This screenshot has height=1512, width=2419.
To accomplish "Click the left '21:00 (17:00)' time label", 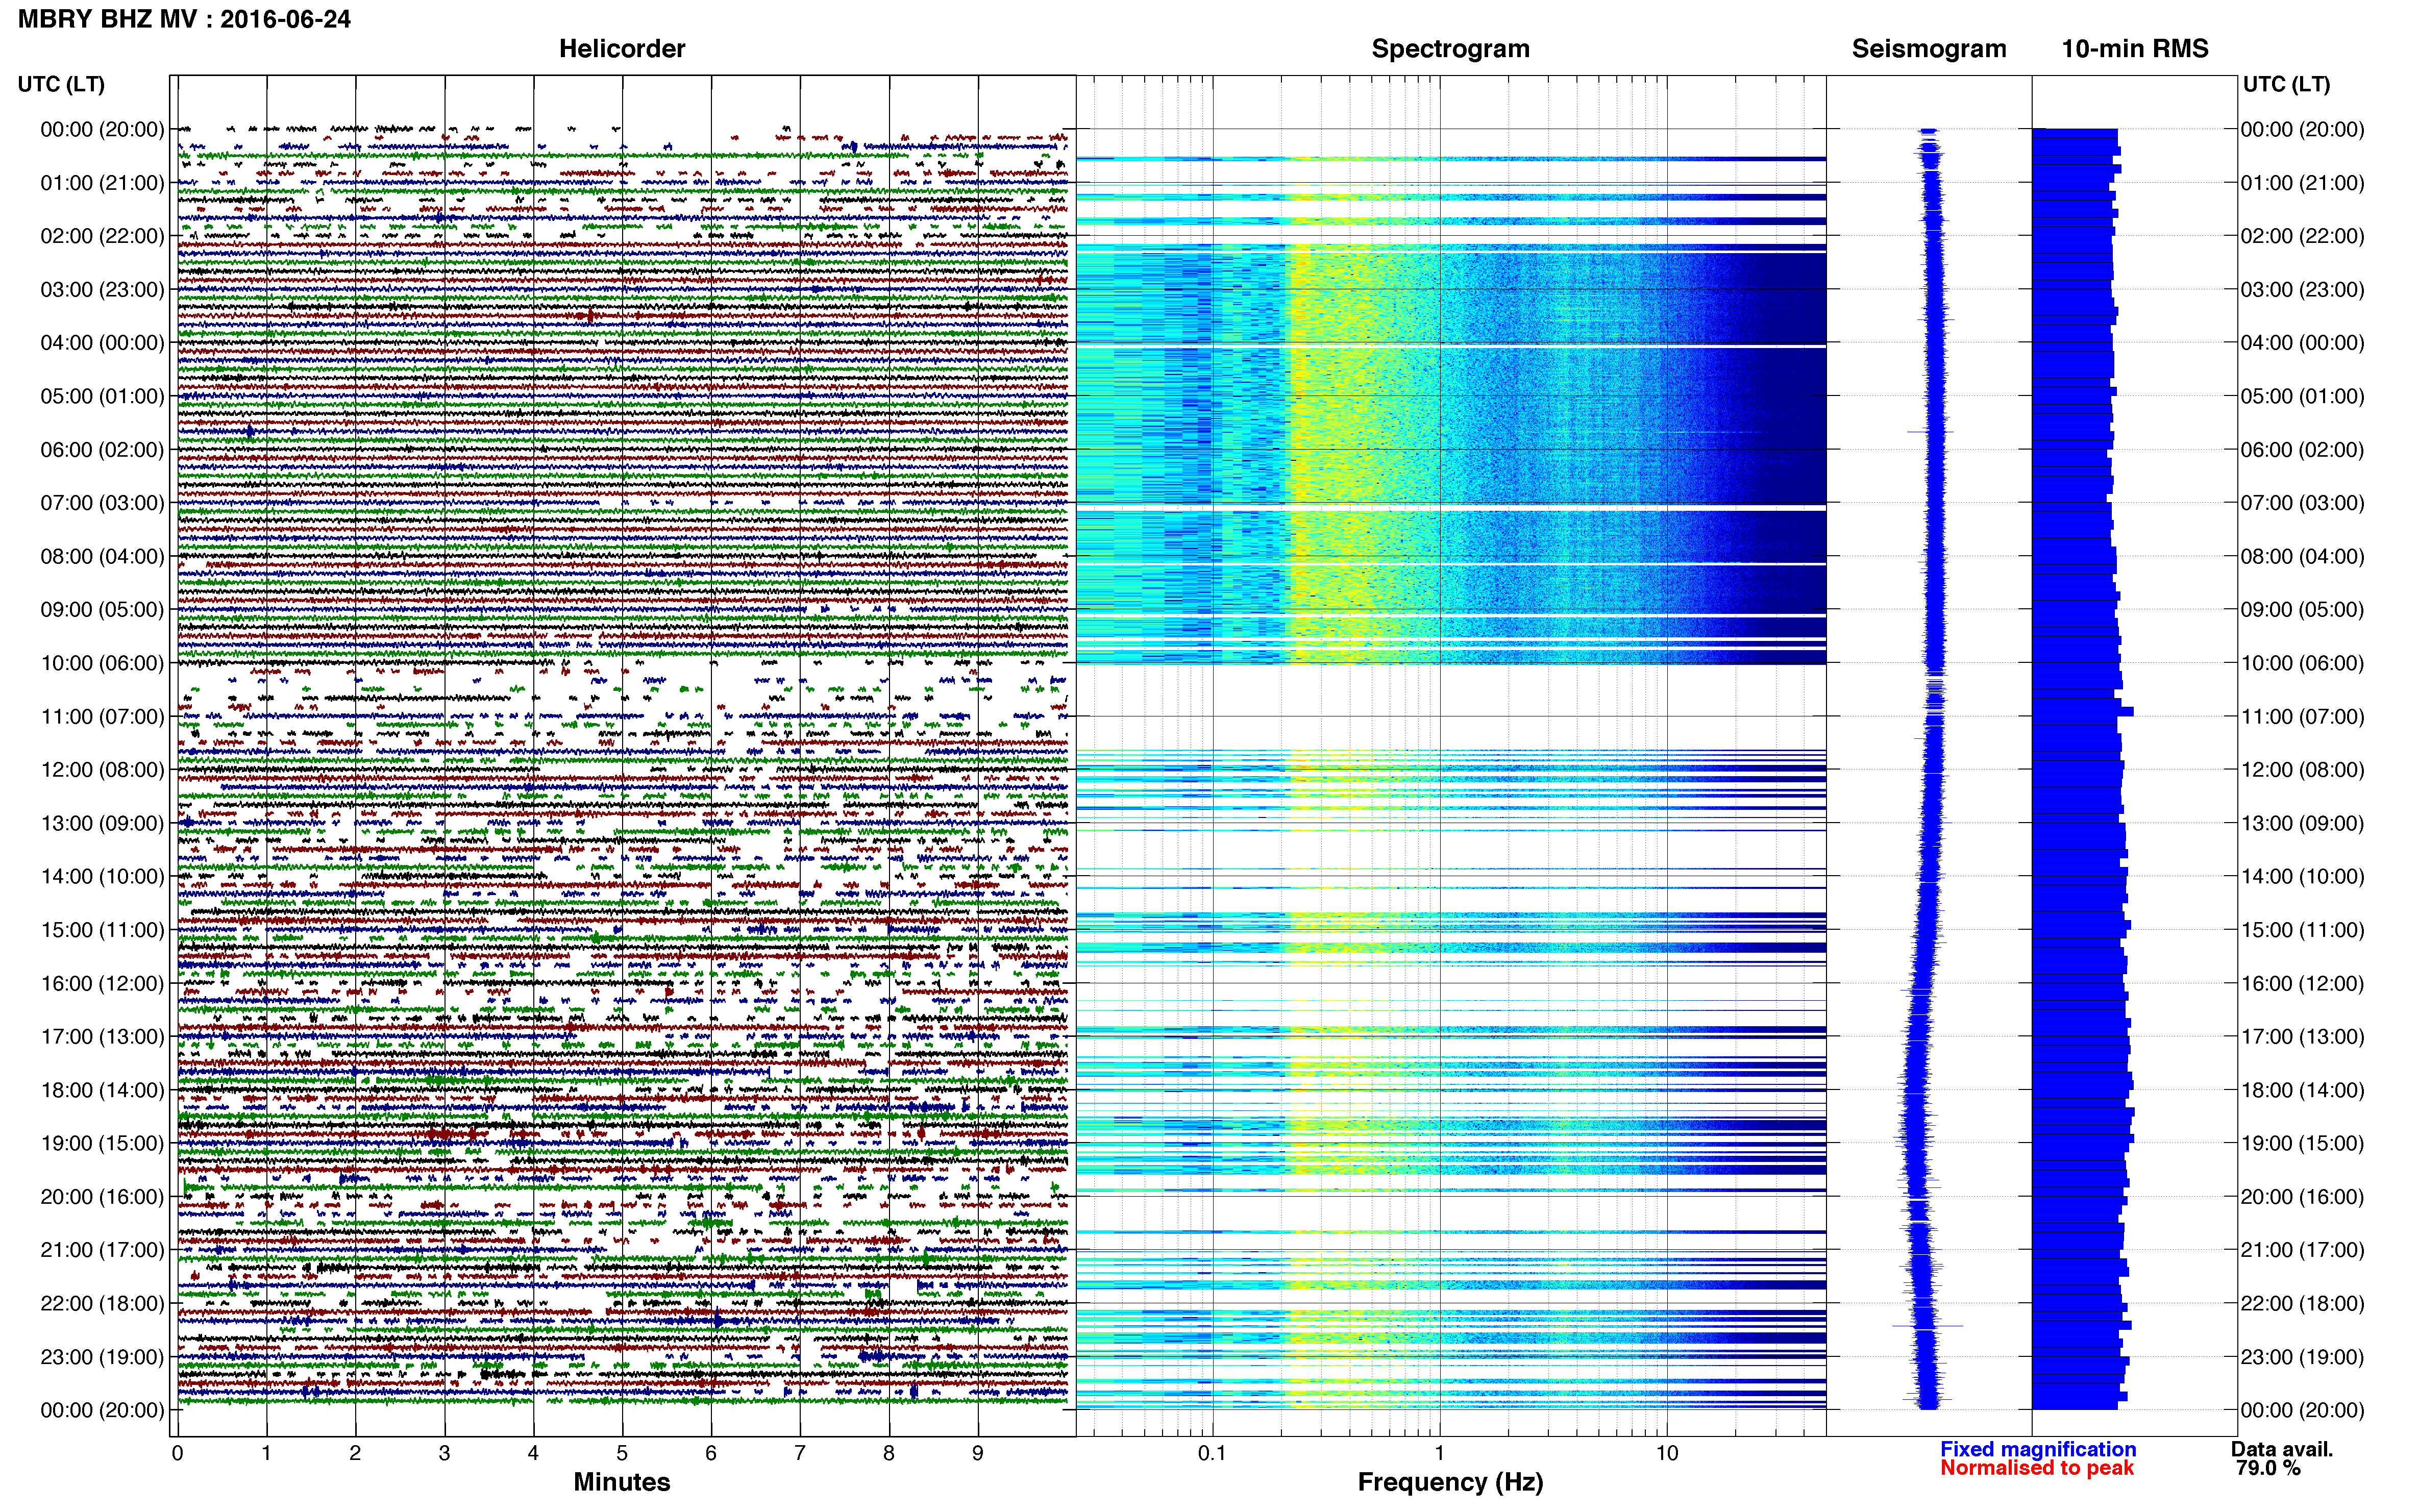I will pyautogui.click(x=102, y=1250).
